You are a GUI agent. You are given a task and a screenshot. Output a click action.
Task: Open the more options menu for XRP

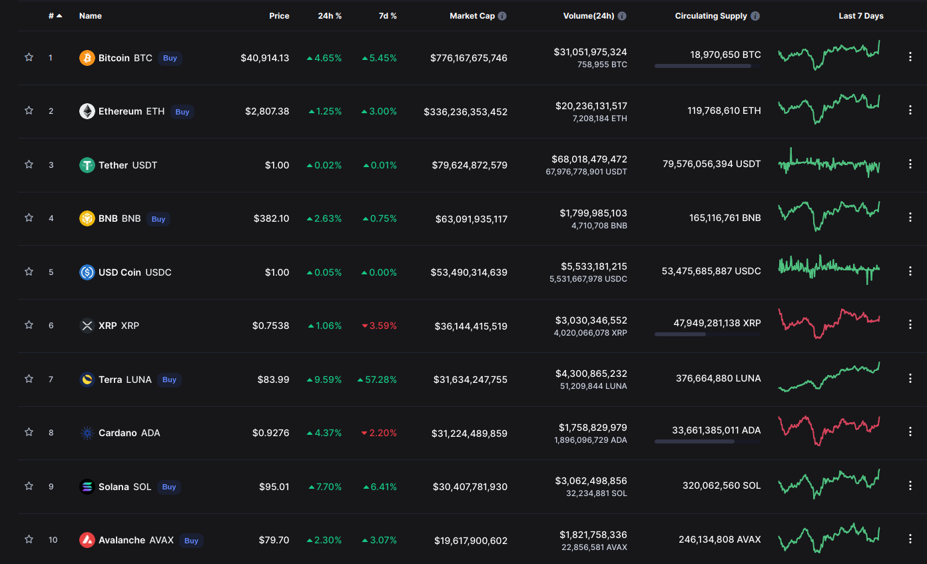910,324
